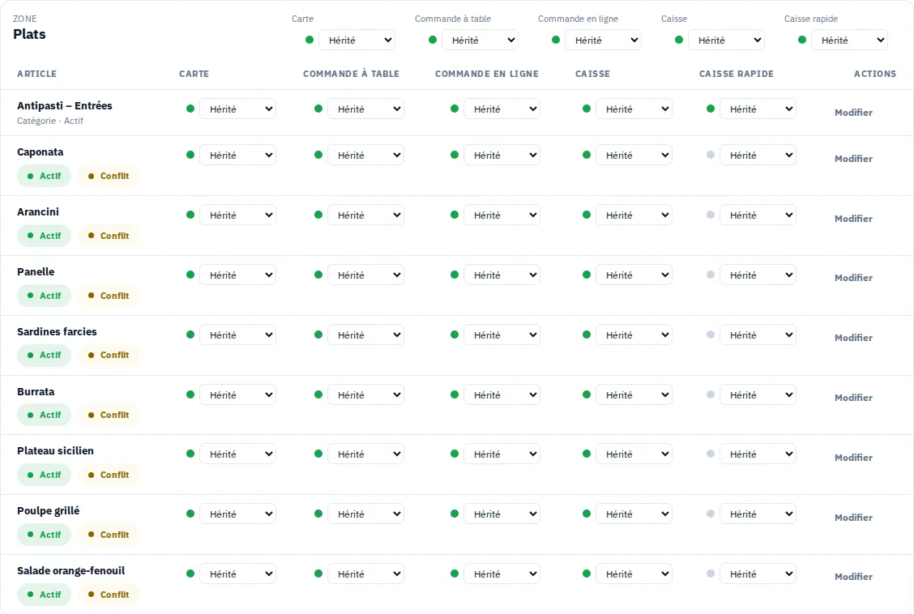Viewport: 914px width, 614px height.
Task: Open zone-level Carte dropdown set to Hérité
Action: pos(357,41)
